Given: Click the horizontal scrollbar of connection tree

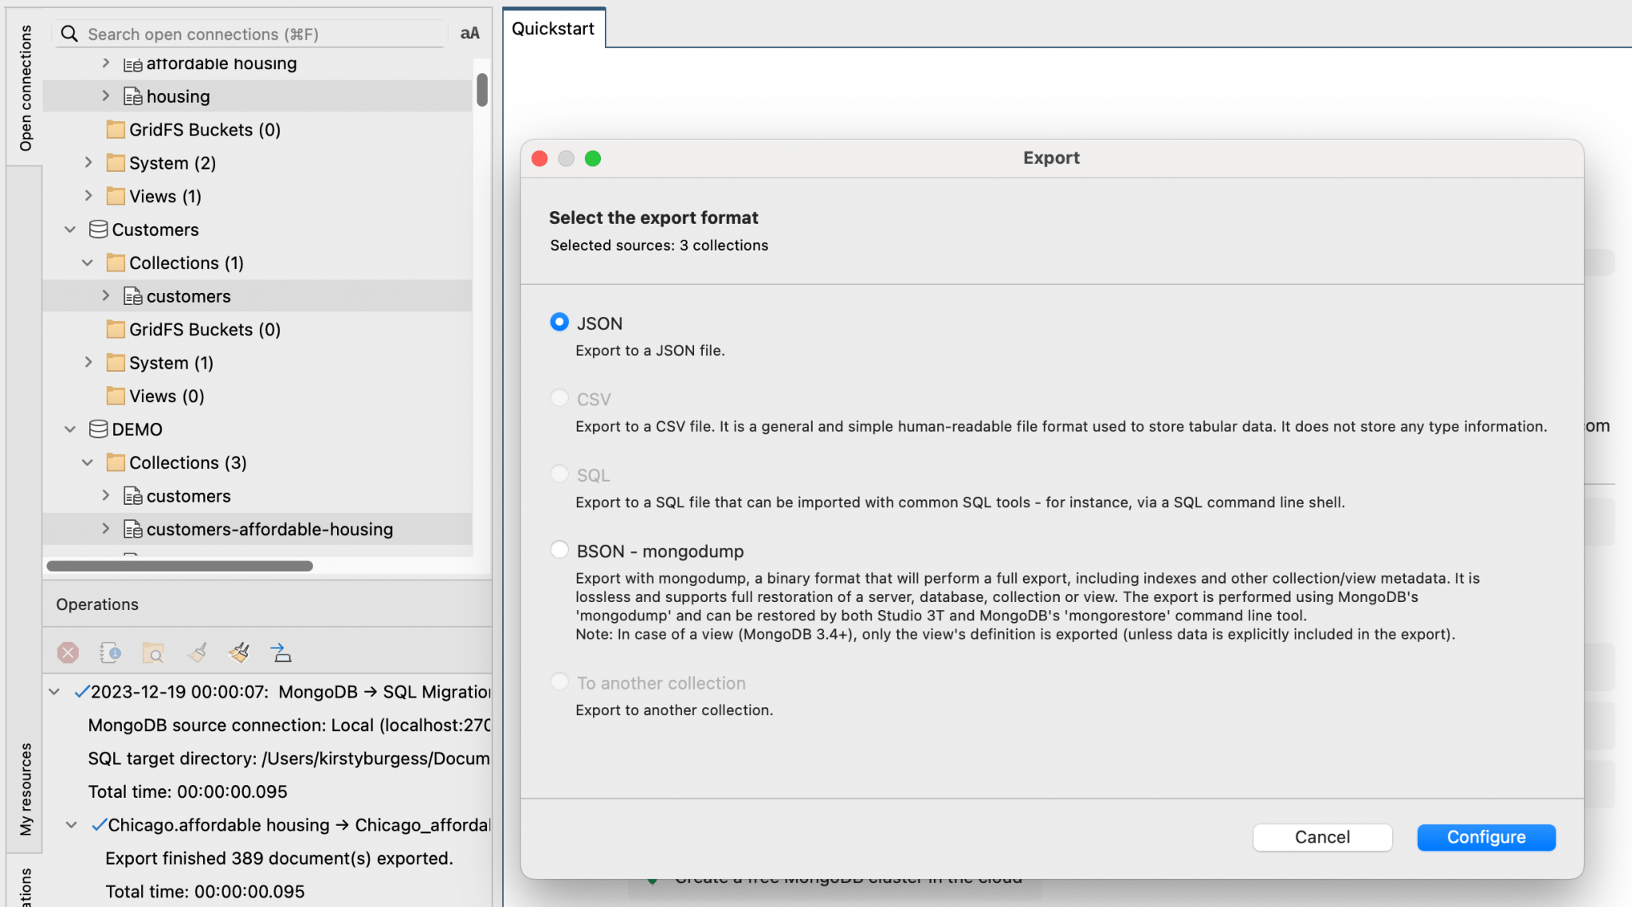Looking at the screenshot, I should 180,566.
